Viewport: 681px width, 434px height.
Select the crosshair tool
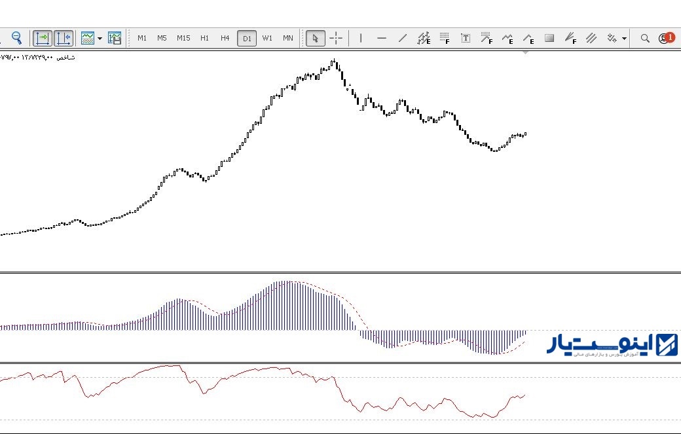click(x=336, y=38)
